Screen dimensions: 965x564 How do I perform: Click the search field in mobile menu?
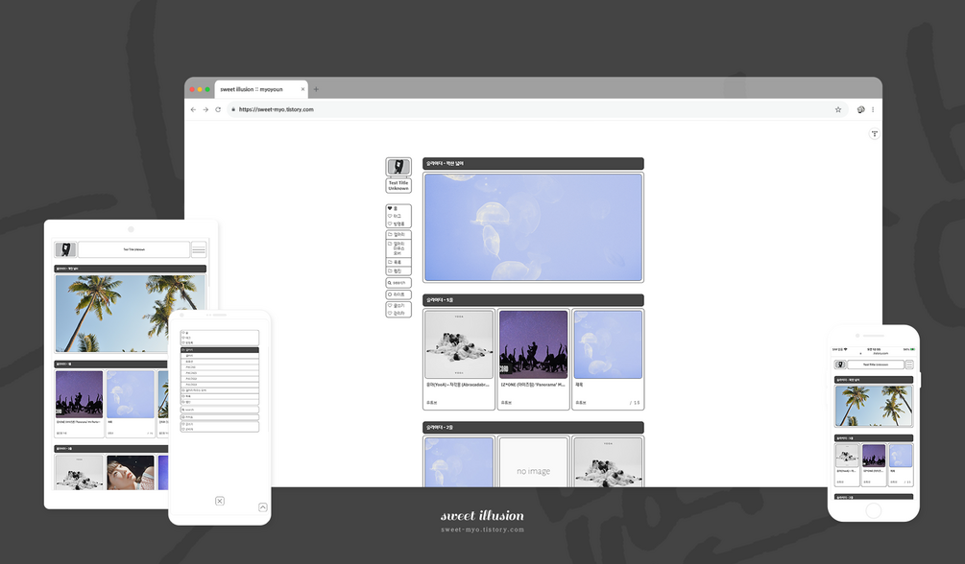220,410
